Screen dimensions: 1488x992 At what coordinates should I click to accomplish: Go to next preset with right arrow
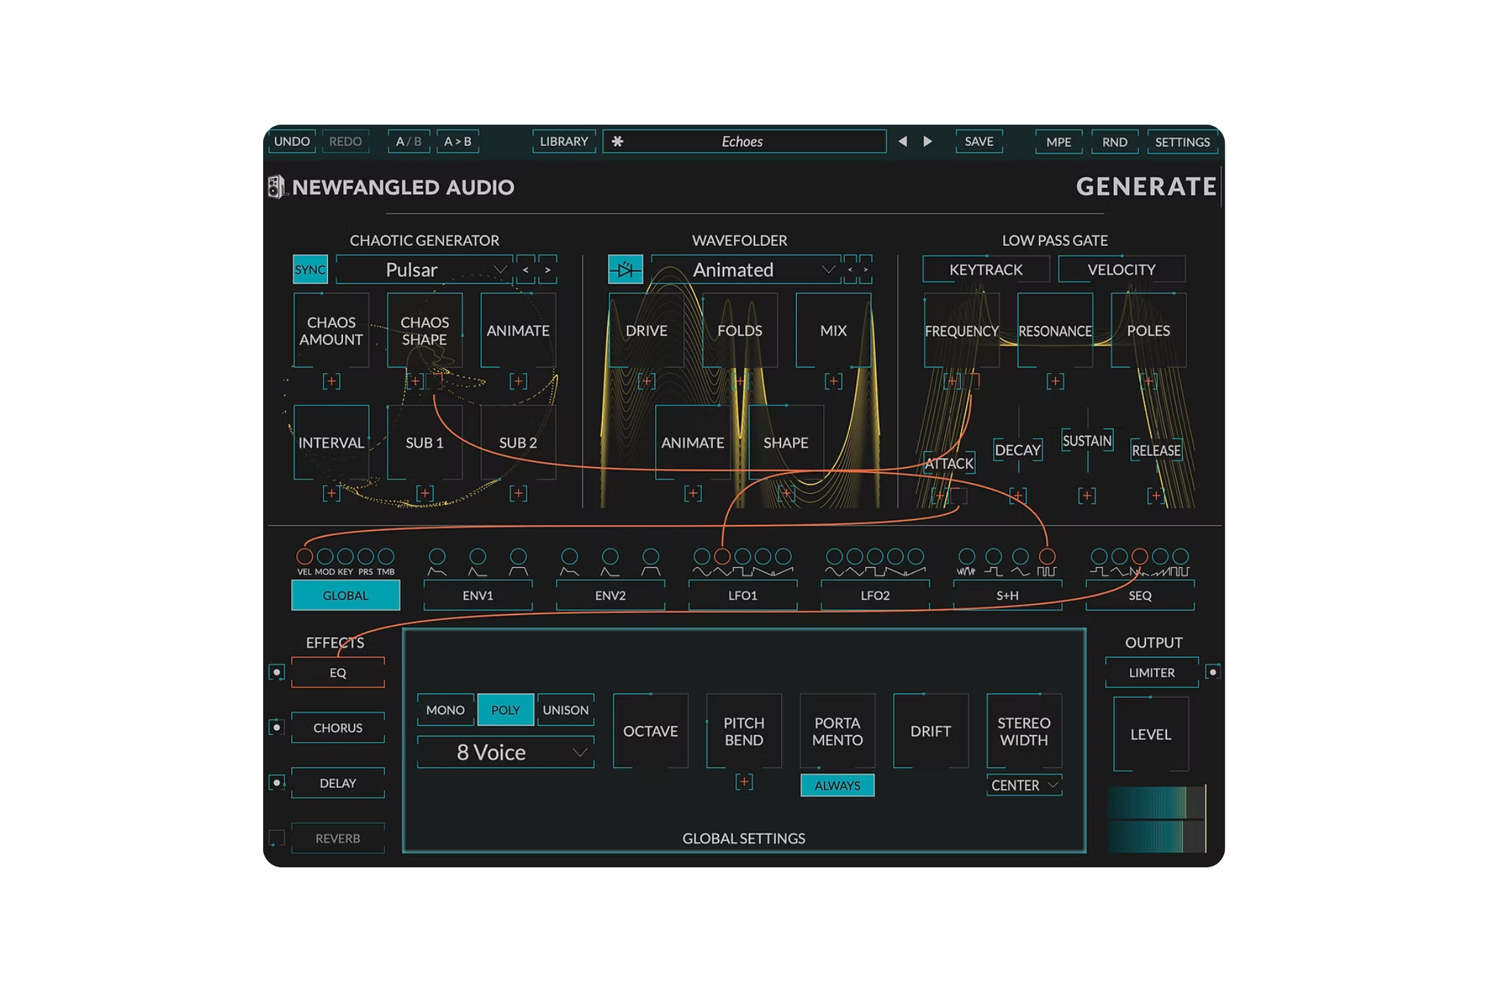tap(928, 141)
